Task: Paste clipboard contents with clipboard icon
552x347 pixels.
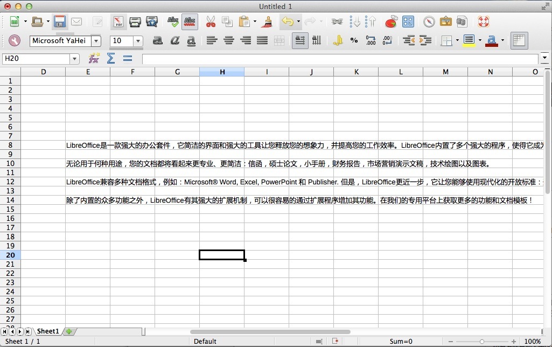Action: [244, 22]
